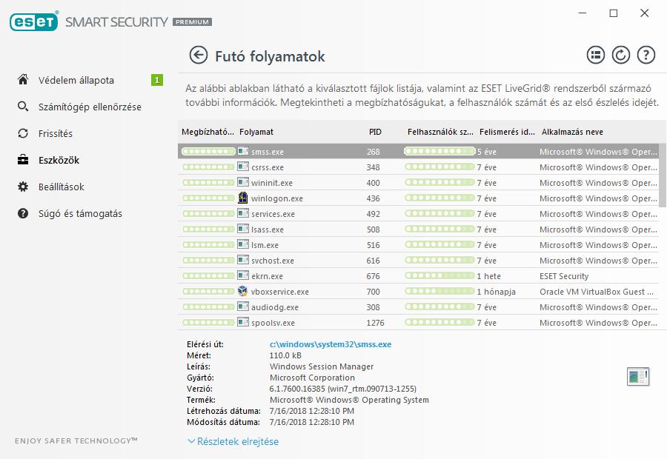This screenshot has height=459, width=667.
Task: Open Védelem állapota section
Action: point(76,80)
